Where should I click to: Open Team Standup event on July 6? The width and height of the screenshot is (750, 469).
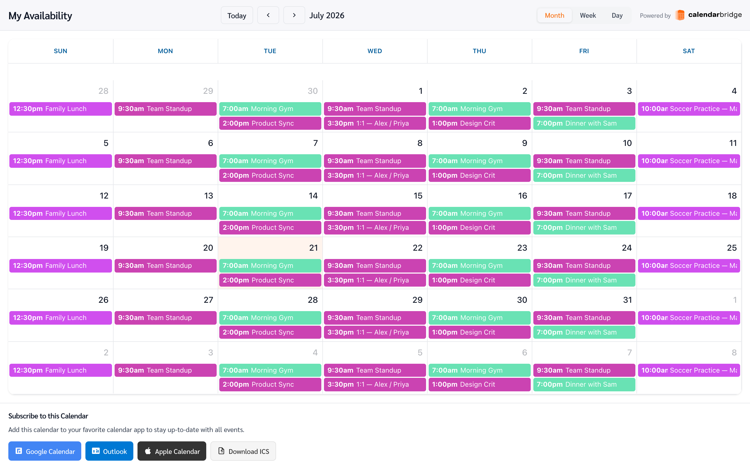[x=165, y=161]
